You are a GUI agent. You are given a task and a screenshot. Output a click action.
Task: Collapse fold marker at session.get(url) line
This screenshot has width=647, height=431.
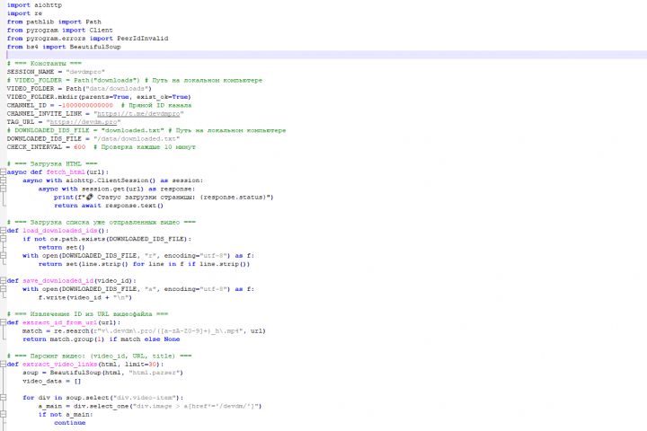(x=4, y=189)
